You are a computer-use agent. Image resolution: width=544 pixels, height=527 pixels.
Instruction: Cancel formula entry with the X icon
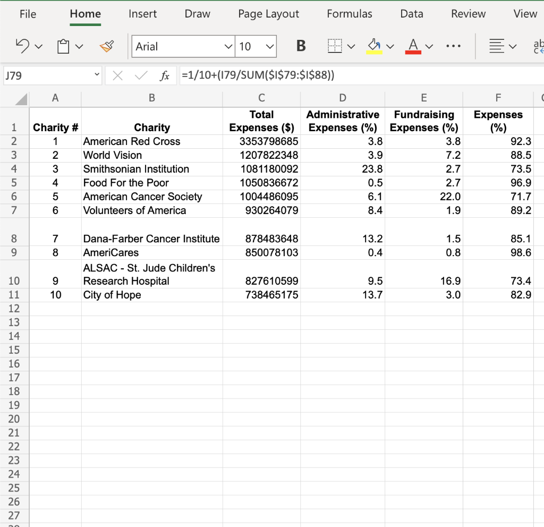point(117,75)
